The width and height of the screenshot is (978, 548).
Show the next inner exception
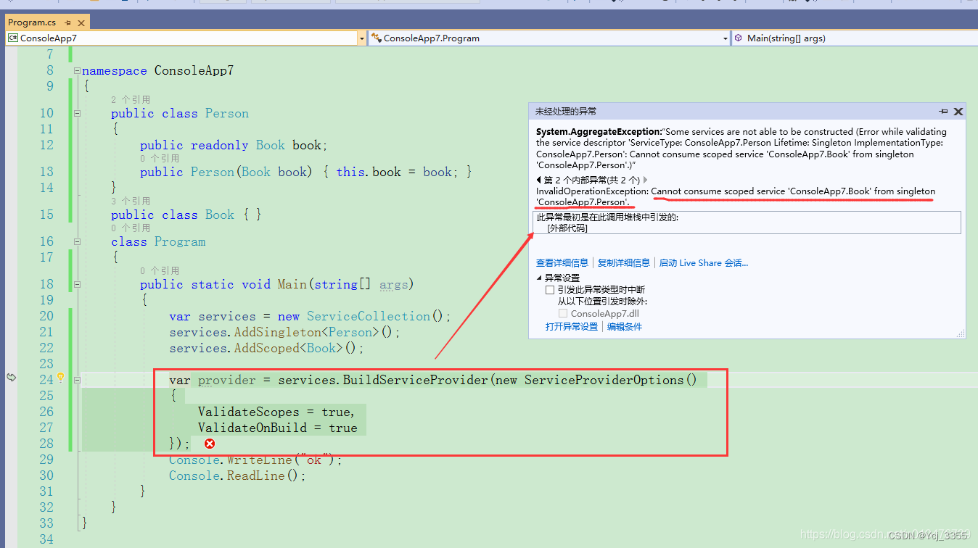click(x=645, y=180)
